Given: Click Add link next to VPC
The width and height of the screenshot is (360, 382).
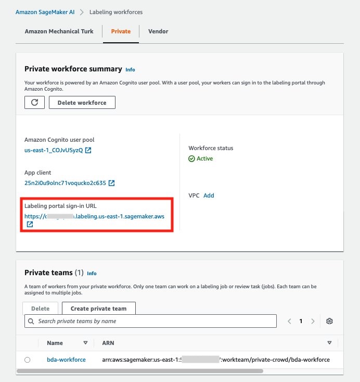Looking at the screenshot, I should (x=209, y=195).
